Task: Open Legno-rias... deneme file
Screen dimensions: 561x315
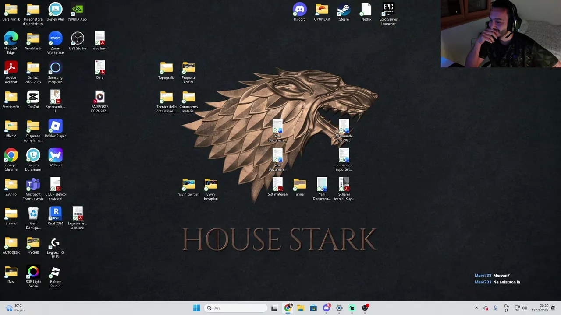Action: click(78, 218)
